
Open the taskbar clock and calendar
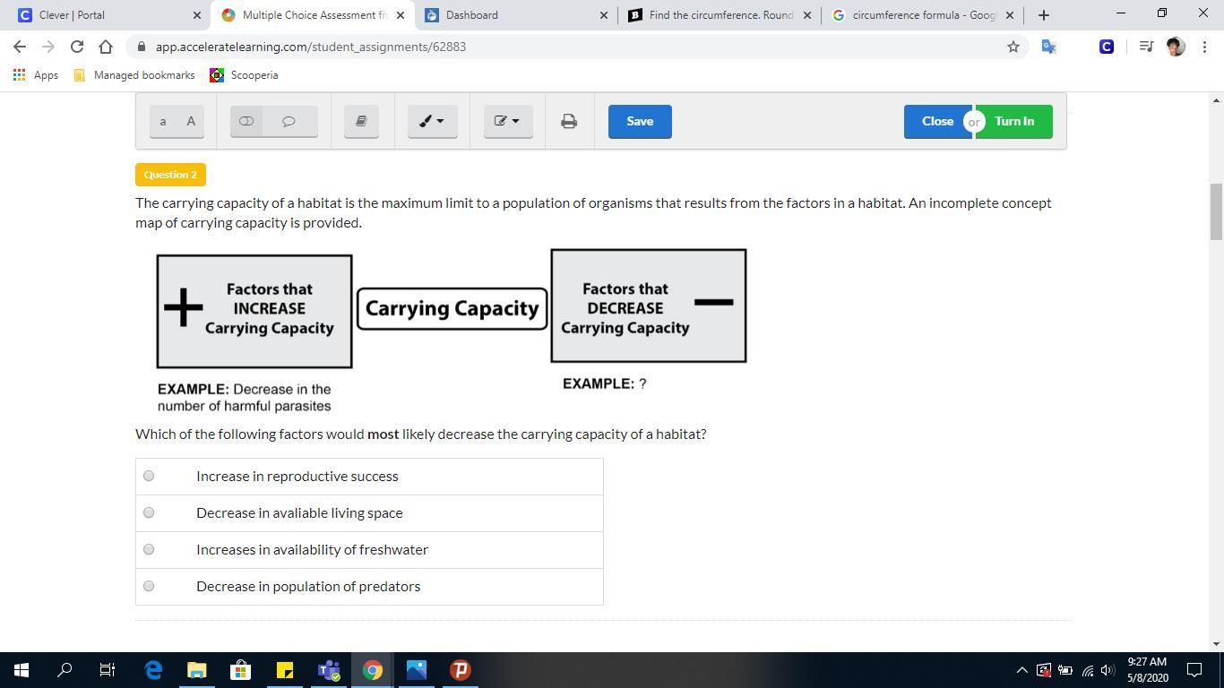point(1147,670)
